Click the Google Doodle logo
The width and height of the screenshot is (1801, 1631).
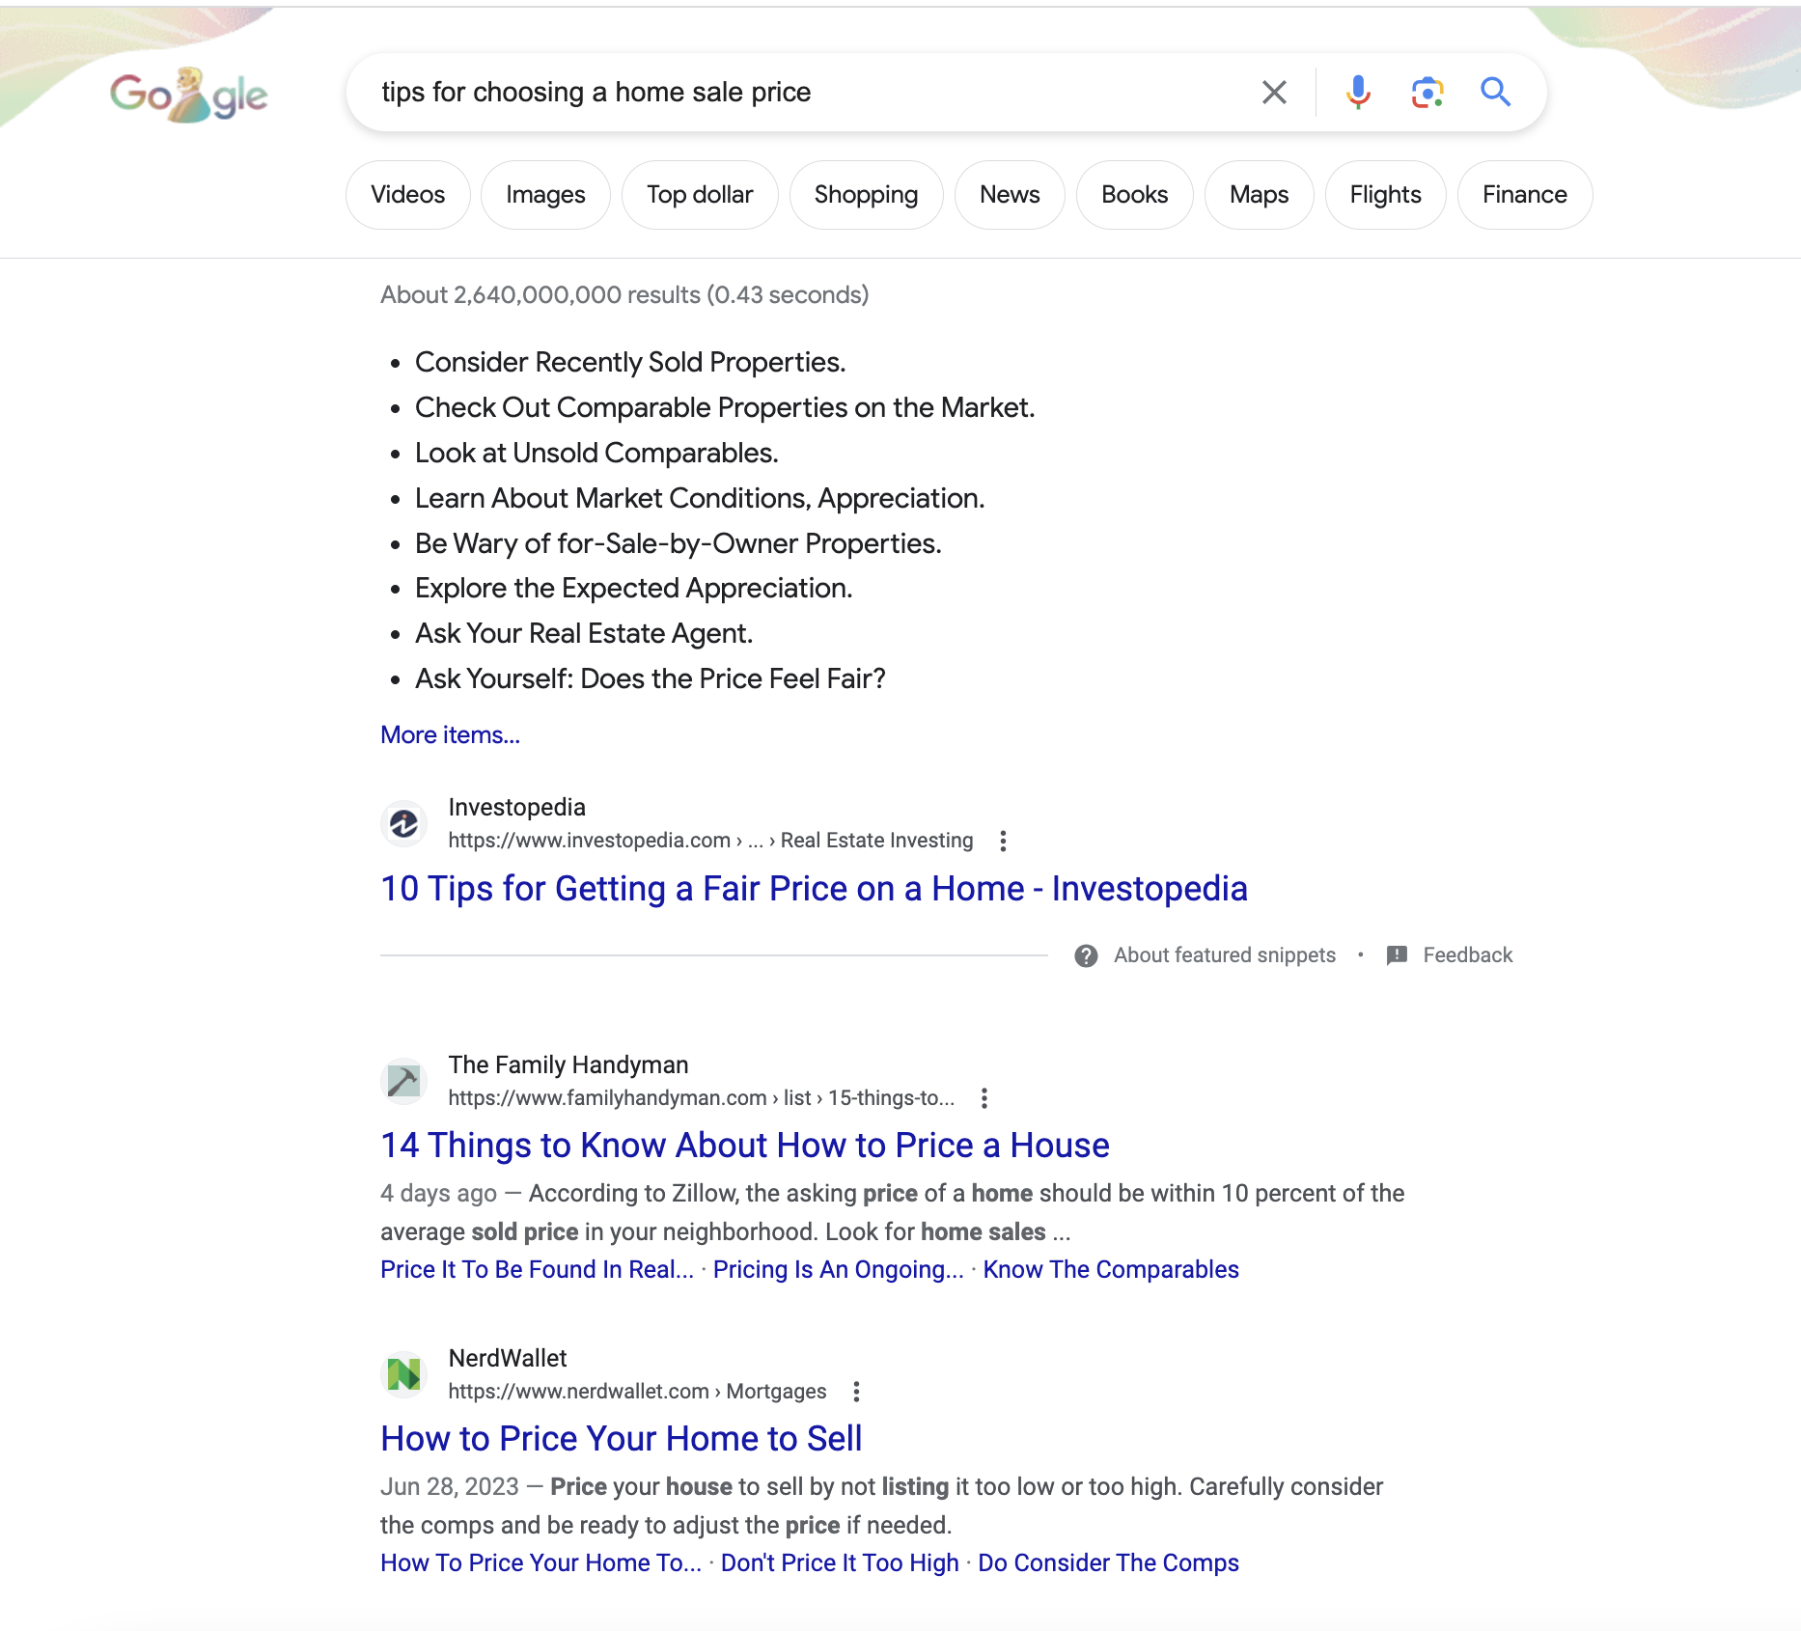point(188,95)
